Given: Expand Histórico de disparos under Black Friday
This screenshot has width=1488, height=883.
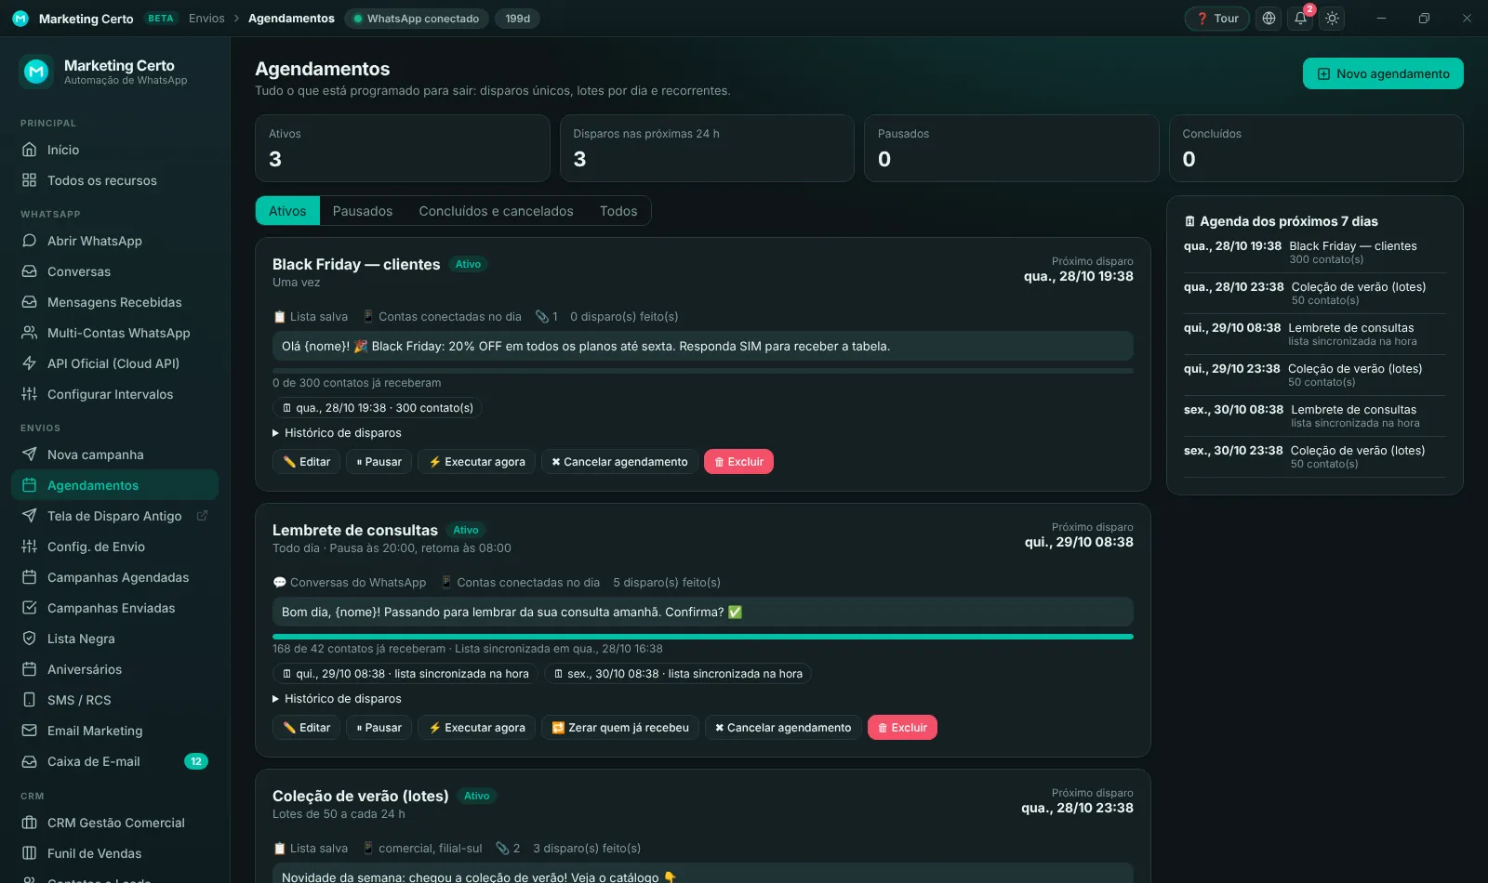Looking at the screenshot, I should click(337, 433).
